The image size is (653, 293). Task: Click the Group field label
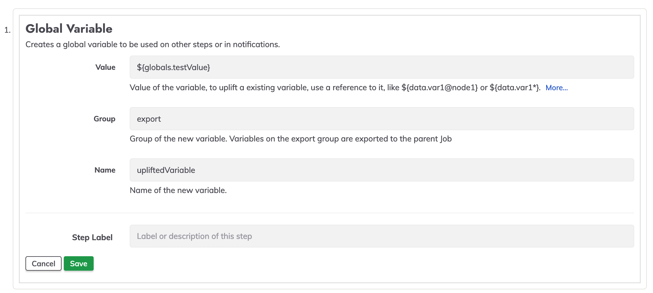[x=104, y=119]
